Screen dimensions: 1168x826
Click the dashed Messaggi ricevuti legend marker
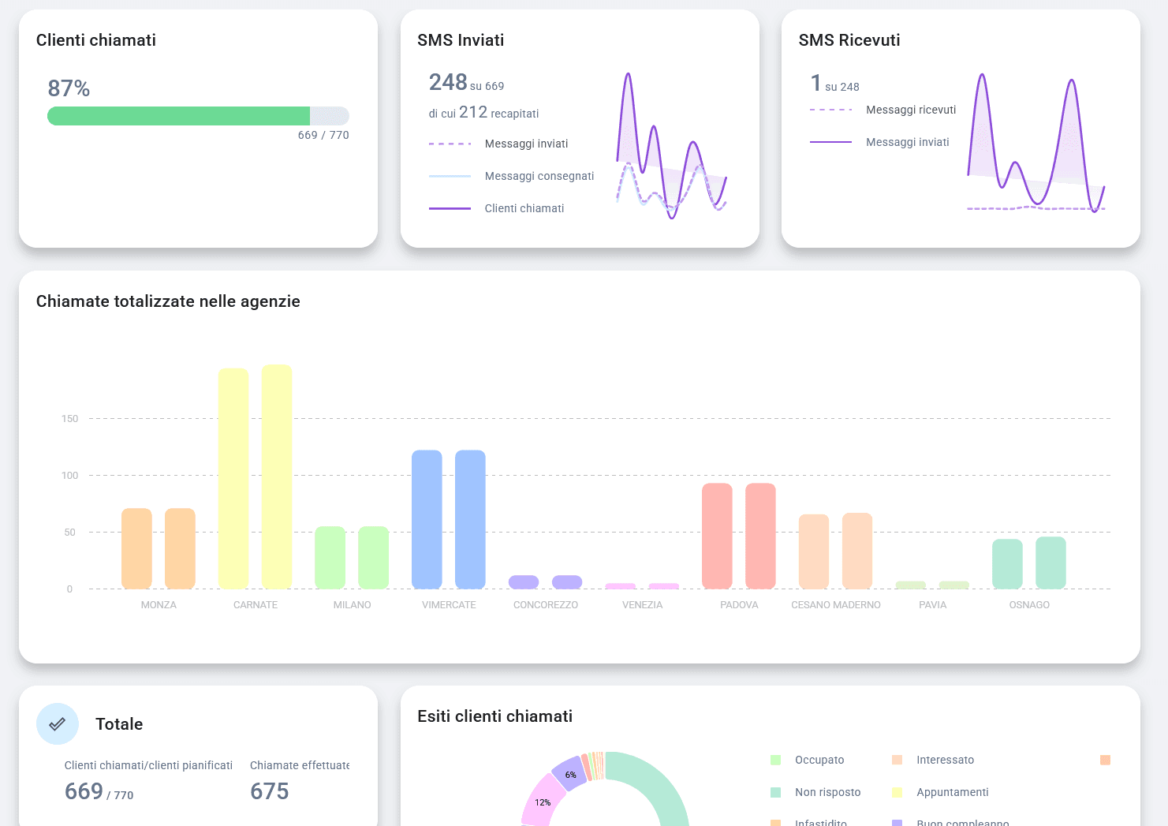[x=831, y=109]
